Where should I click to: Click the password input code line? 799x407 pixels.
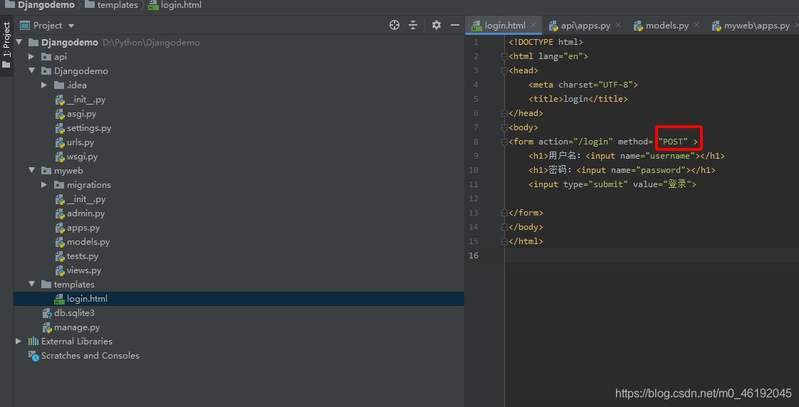(622, 170)
